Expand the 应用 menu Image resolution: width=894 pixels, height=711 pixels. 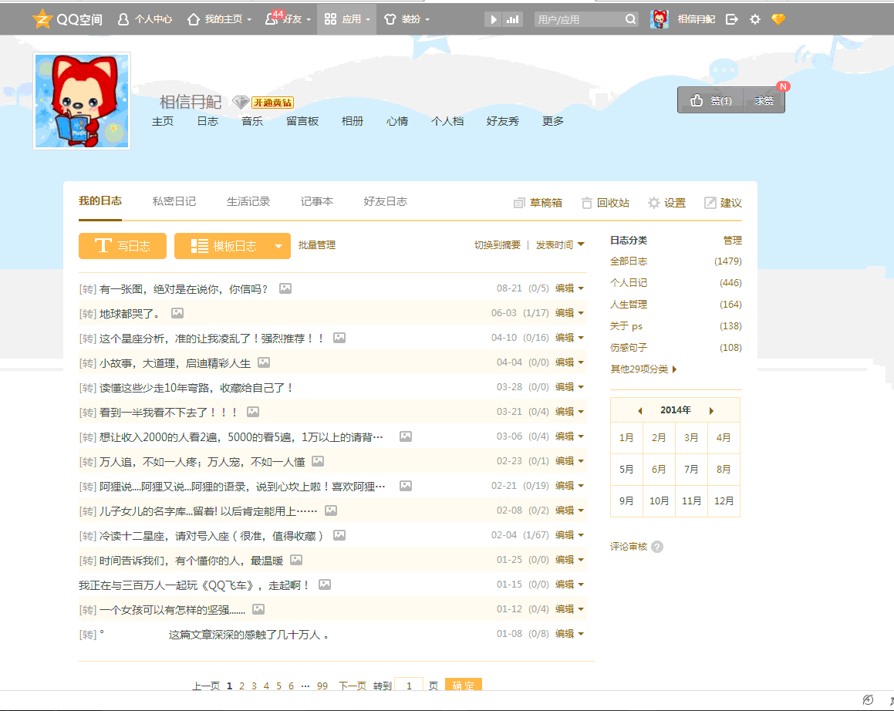346,19
